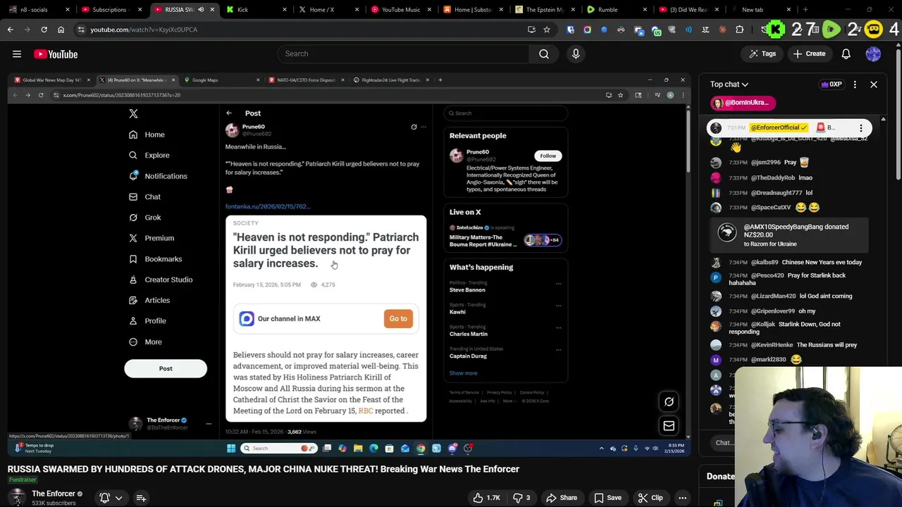Viewport: 902px width, 507px height.
Task: Click the white Post button on X
Action: coord(166,368)
